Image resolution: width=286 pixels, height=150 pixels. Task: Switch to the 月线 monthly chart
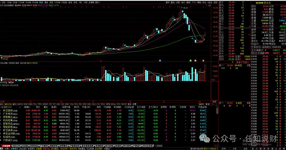(51, 2)
